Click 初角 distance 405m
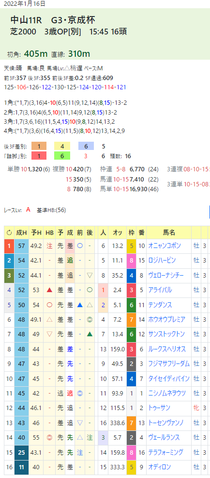This screenshot has height=478, width=210. (x=35, y=54)
